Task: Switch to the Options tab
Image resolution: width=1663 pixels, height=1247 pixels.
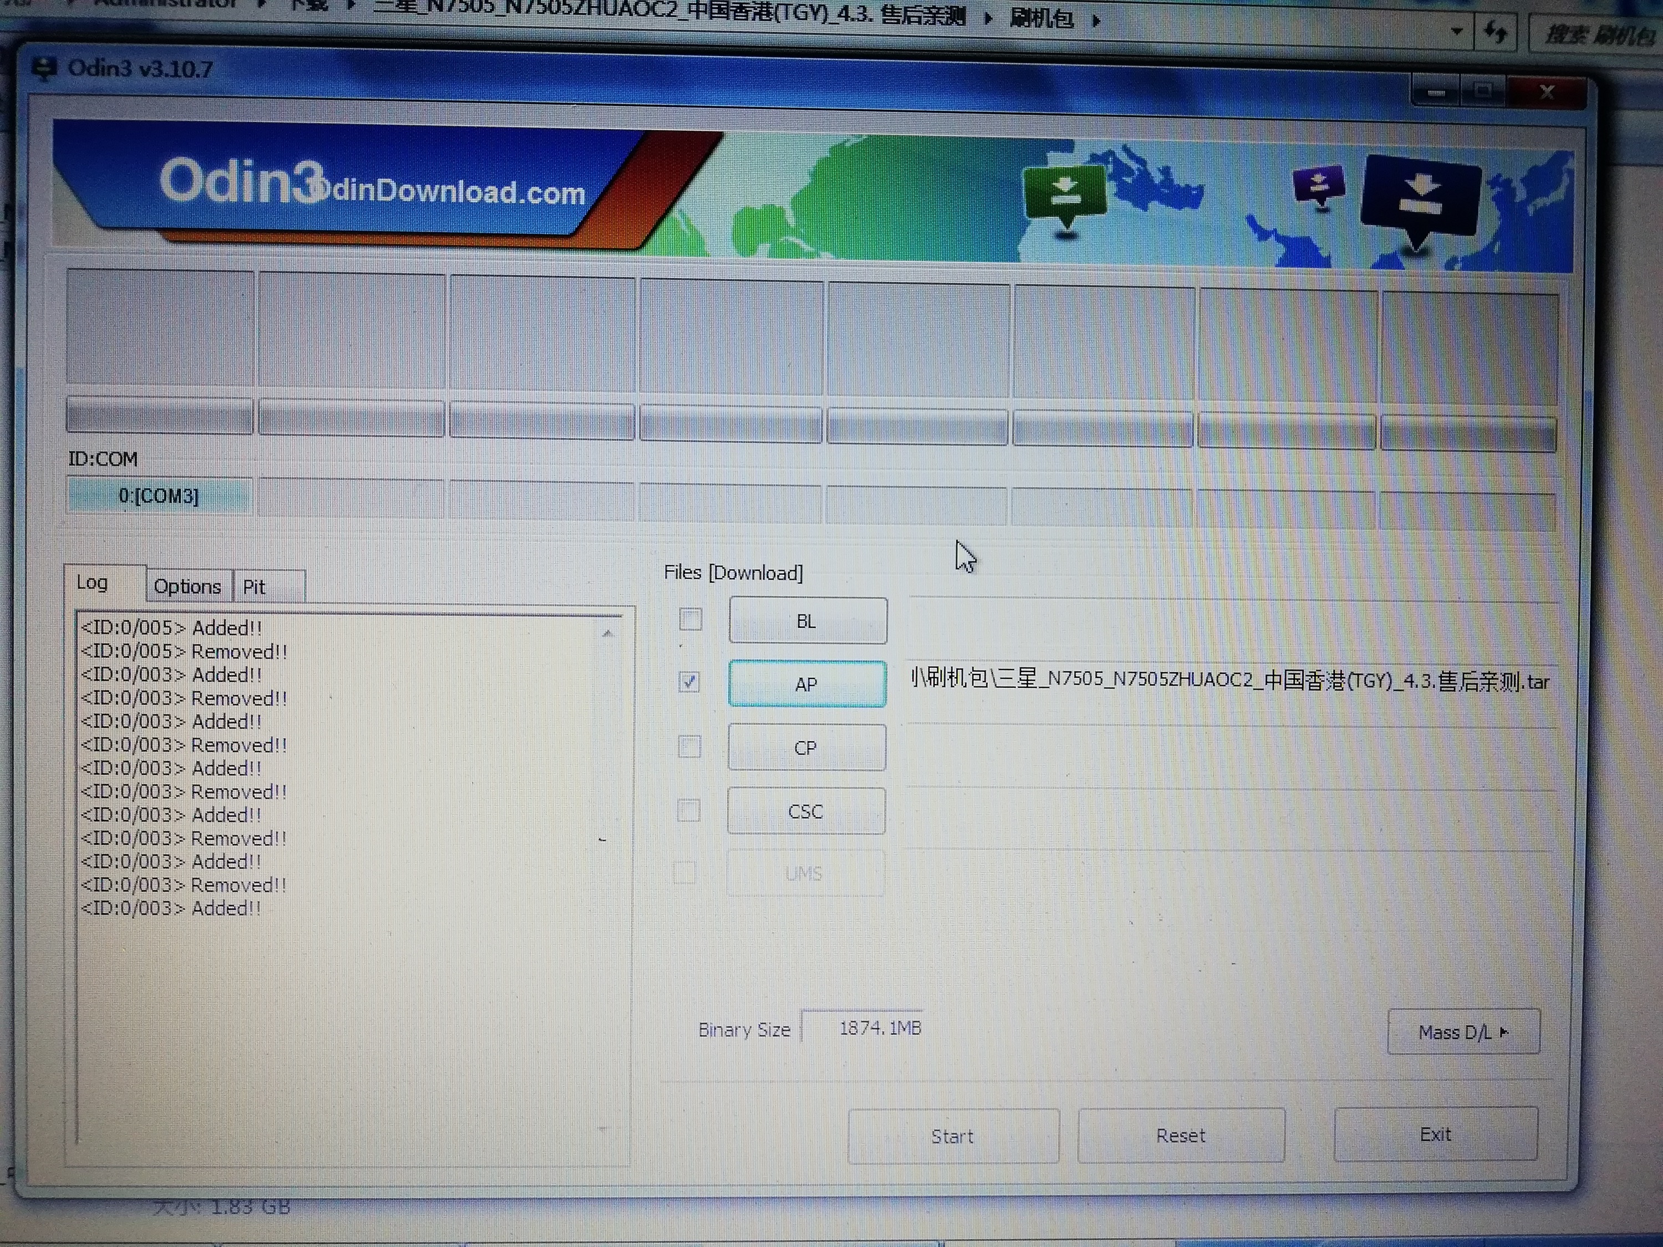Action: pyautogui.click(x=187, y=586)
